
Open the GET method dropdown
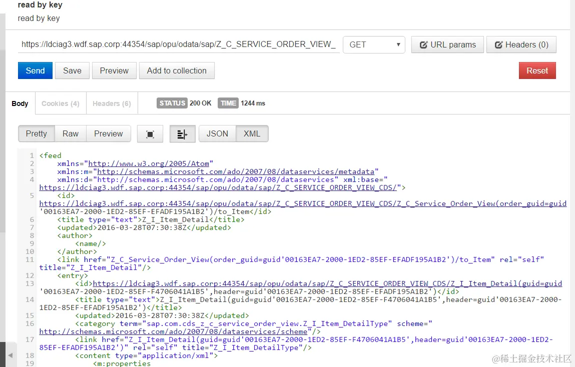(x=374, y=44)
